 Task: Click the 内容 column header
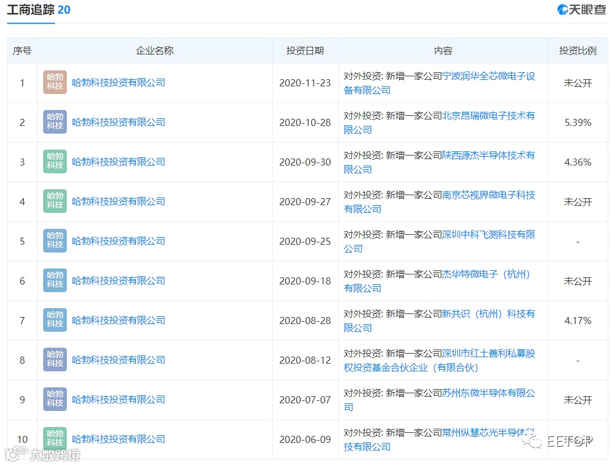coord(443,50)
